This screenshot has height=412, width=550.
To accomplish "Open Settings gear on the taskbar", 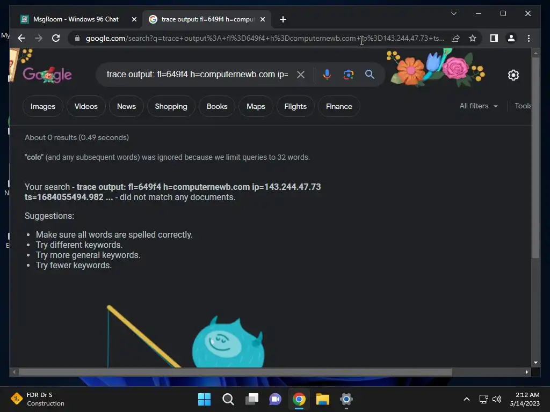I will coord(346,399).
